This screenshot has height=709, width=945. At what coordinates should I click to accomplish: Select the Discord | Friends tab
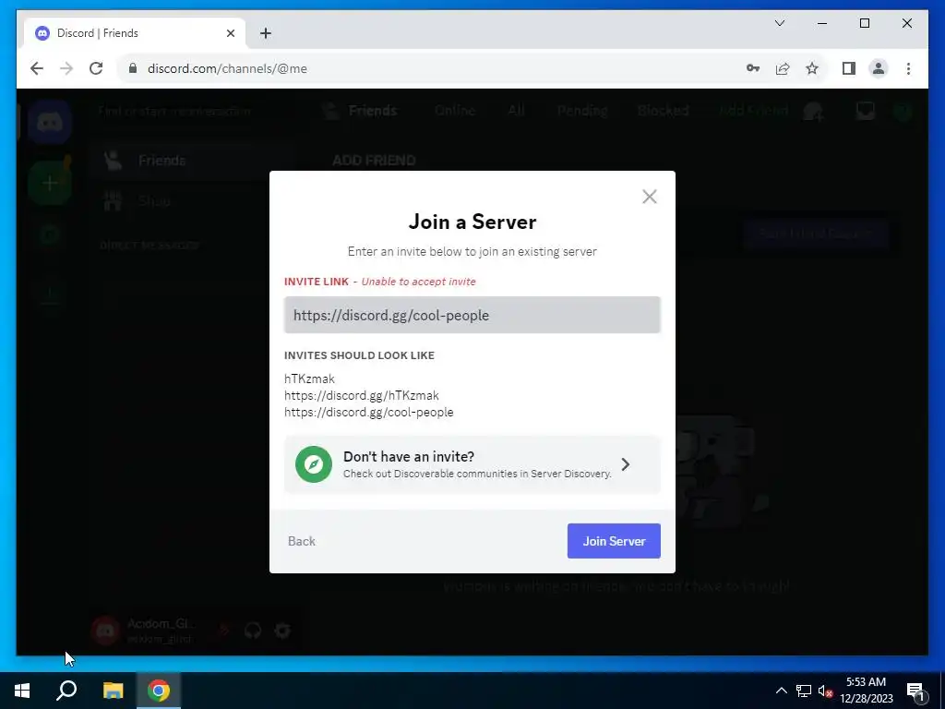pyautogui.click(x=134, y=33)
